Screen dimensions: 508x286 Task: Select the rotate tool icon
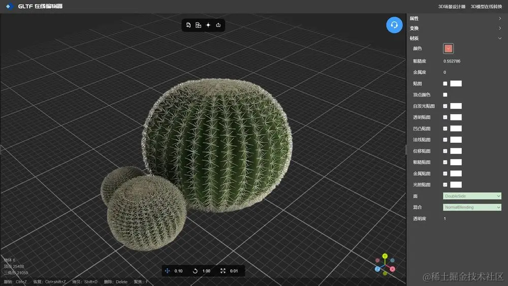(195, 271)
